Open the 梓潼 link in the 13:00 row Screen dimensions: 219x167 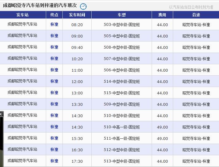54,93
